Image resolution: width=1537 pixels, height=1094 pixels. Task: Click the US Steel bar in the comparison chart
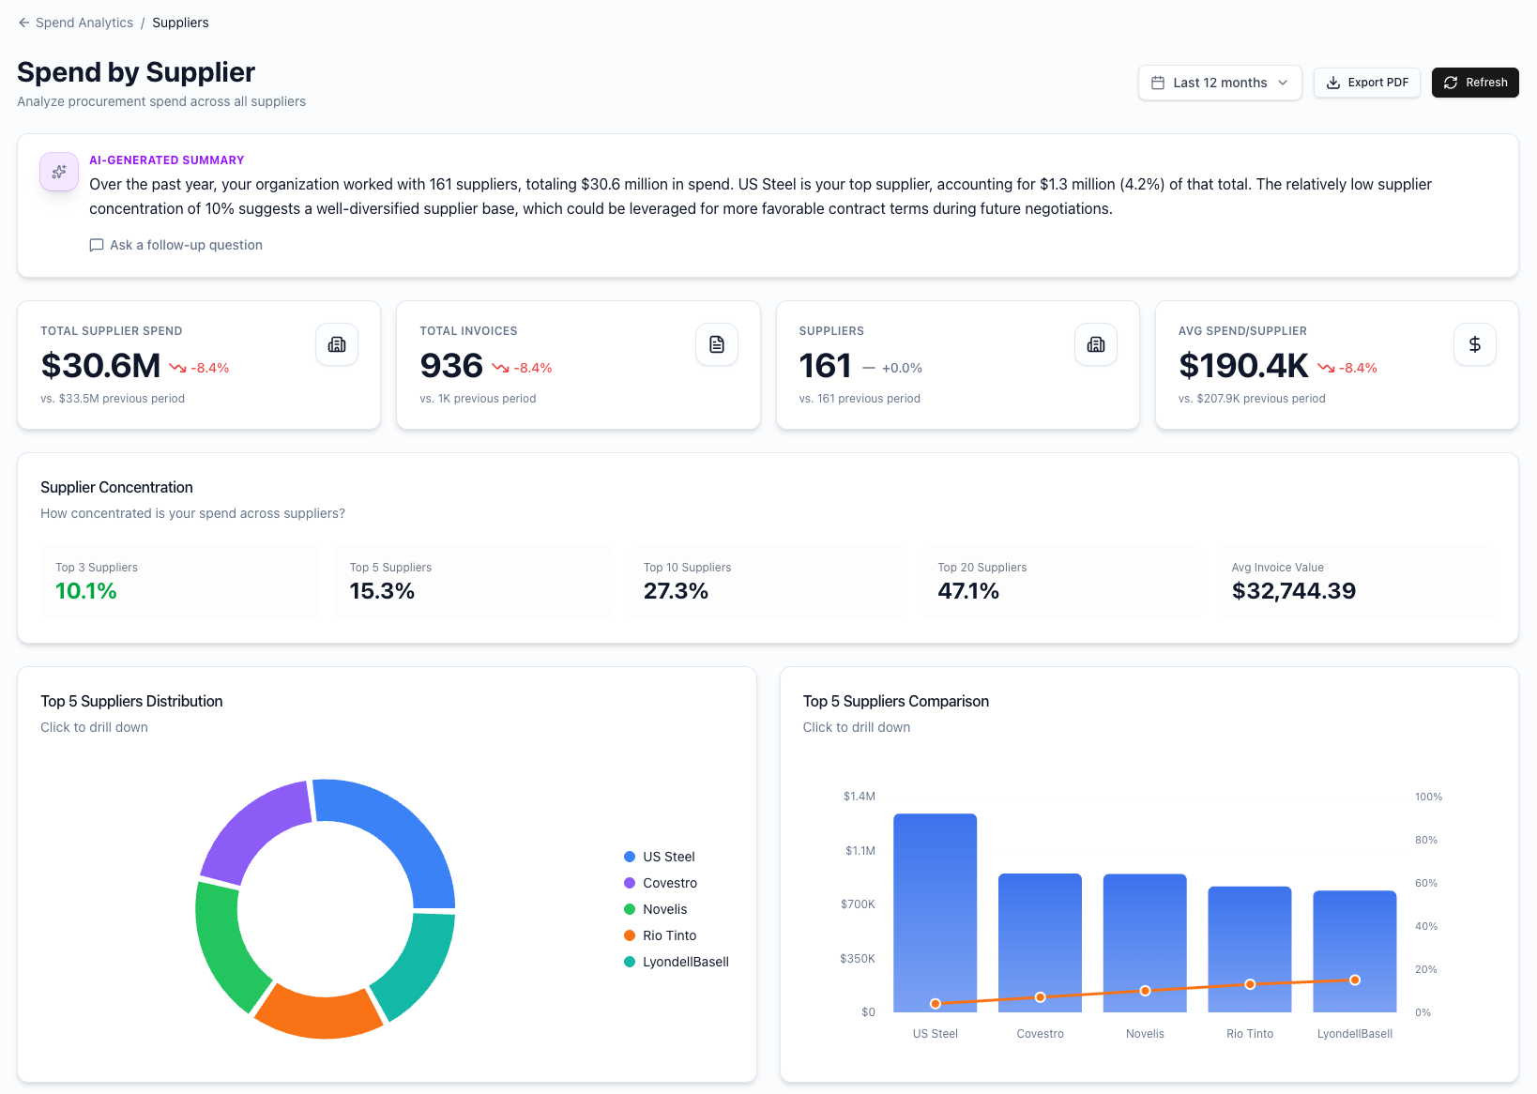coord(935,910)
